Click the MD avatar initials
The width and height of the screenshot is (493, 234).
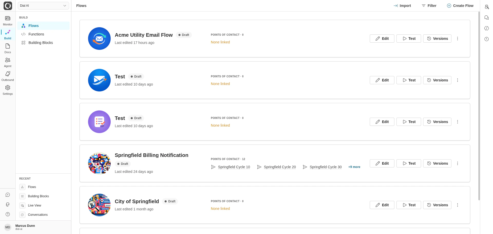[8, 227]
